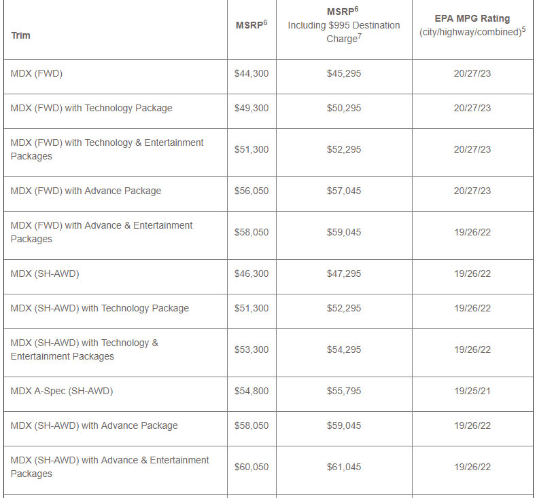Click the $56,050 MSRP cell
The width and height of the screenshot is (537, 498).
pyautogui.click(x=252, y=191)
